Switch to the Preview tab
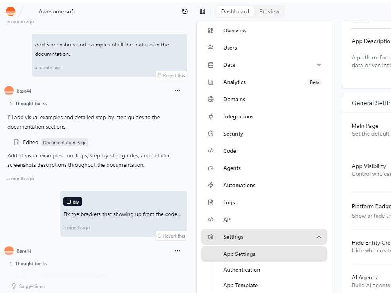This screenshot has height=293, width=391. (x=269, y=11)
